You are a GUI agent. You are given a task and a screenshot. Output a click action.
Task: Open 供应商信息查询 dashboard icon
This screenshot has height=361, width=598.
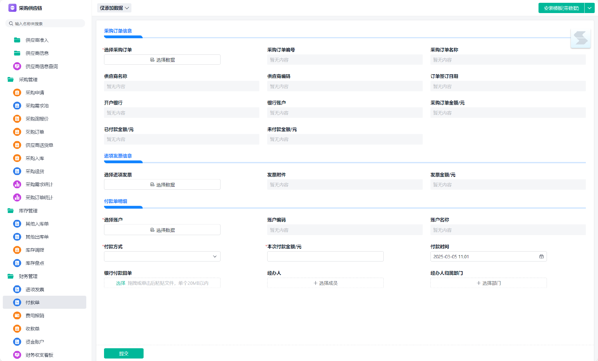point(17,66)
